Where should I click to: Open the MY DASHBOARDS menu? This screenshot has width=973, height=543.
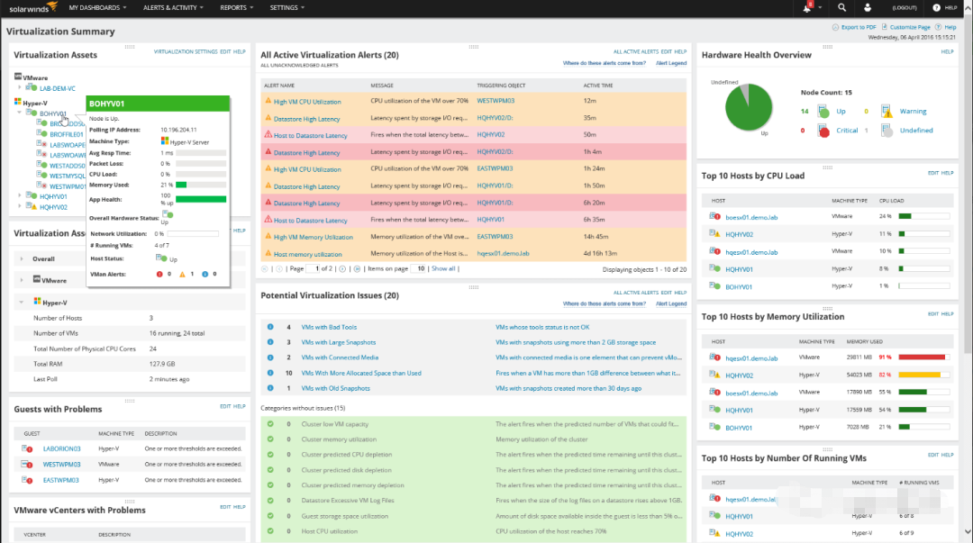pos(95,7)
